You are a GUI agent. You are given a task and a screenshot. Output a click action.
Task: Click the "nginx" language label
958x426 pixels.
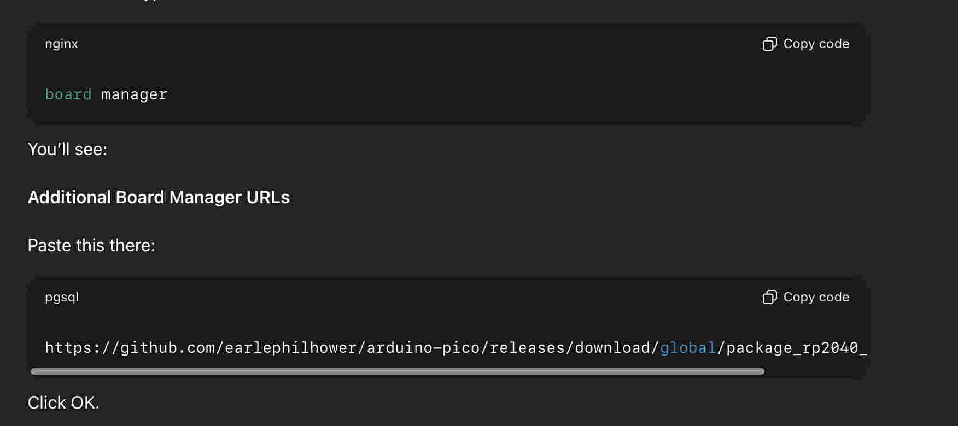click(61, 44)
